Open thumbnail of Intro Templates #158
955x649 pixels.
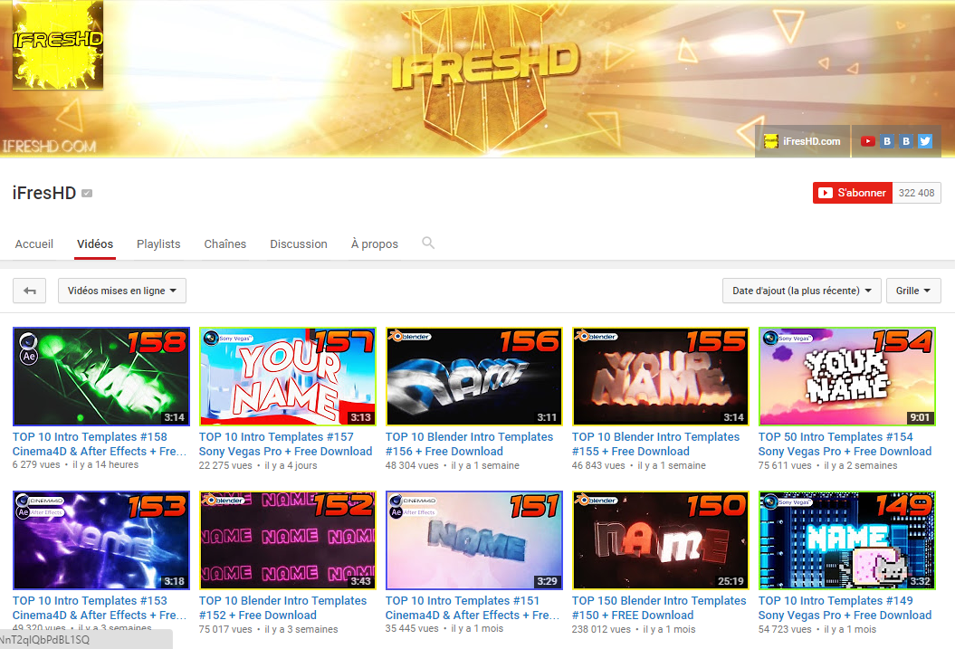(101, 377)
